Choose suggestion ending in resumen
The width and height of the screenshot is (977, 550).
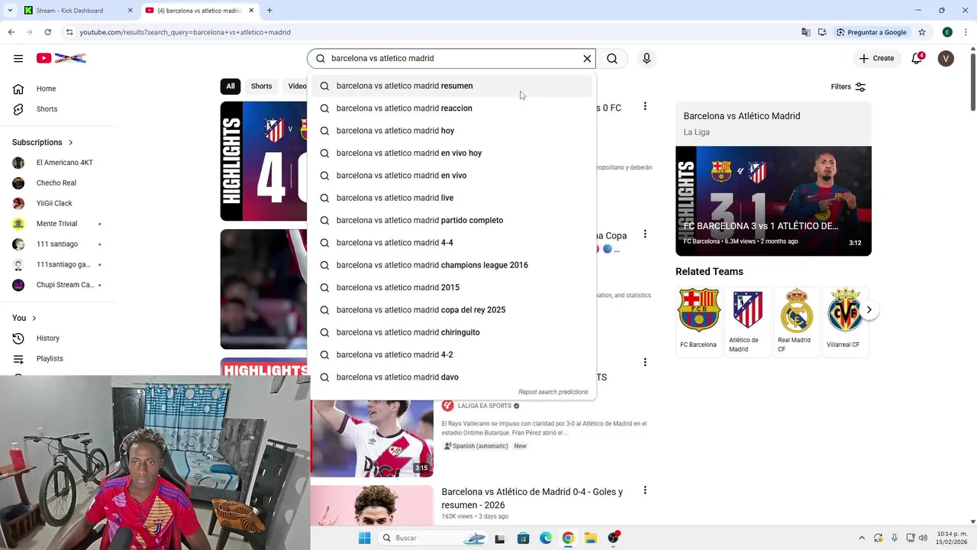tap(452, 86)
